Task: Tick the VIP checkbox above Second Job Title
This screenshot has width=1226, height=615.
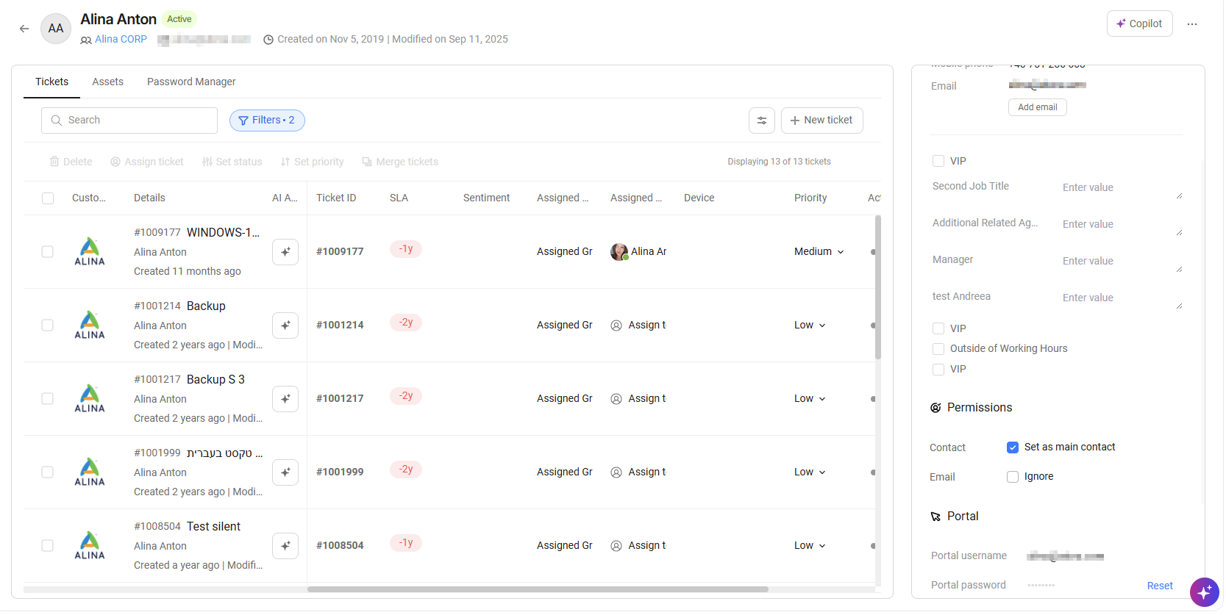Action: point(938,161)
